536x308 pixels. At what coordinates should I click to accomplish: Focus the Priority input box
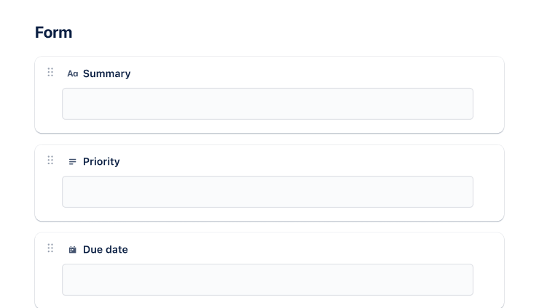267,192
